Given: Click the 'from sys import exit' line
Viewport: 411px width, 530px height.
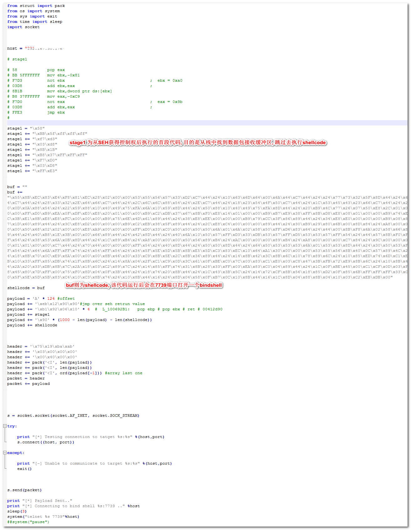Looking at the screenshot, I should tap(32, 16).
